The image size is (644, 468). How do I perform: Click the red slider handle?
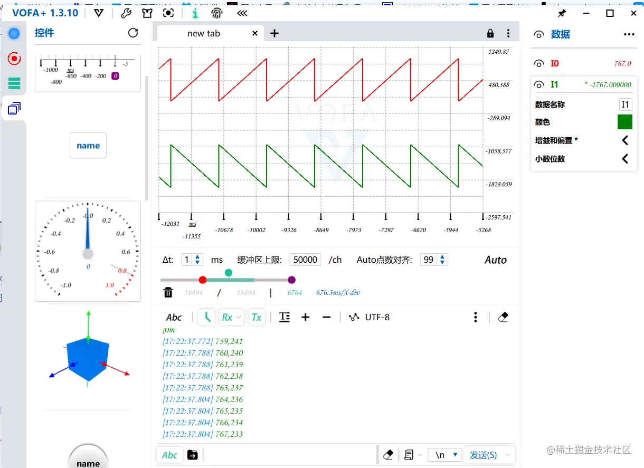click(203, 280)
